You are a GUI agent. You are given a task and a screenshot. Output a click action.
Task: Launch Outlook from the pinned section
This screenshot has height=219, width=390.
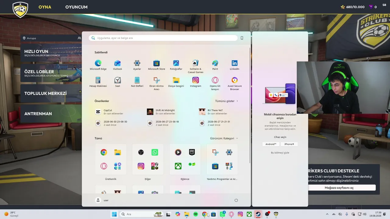(118, 65)
